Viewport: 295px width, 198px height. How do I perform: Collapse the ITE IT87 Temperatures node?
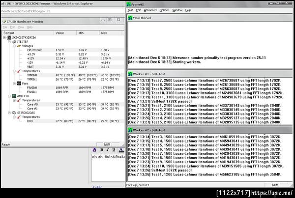(x=14, y=71)
